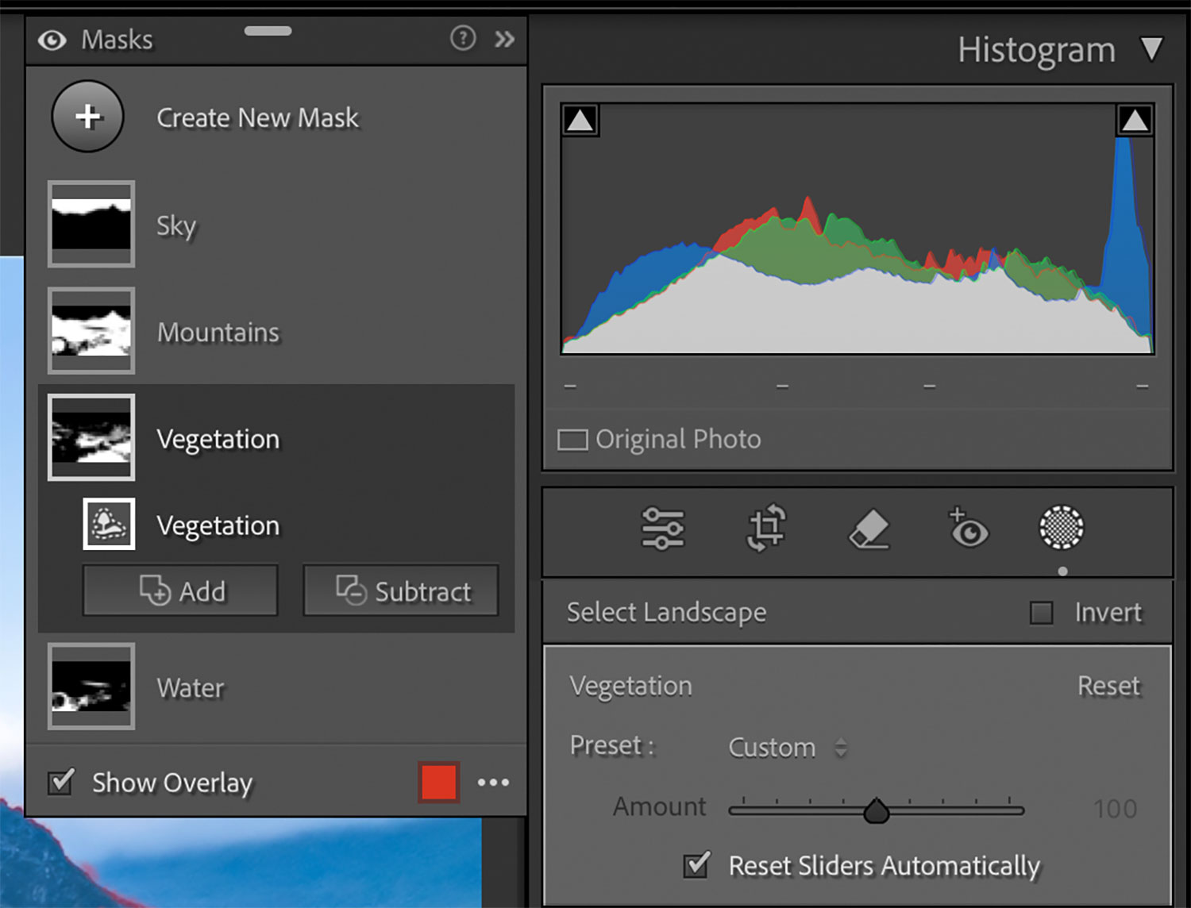Viewport: 1191px width, 908px height.
Task: Open the Red Eye correction tool
Action: click(968, 529)
